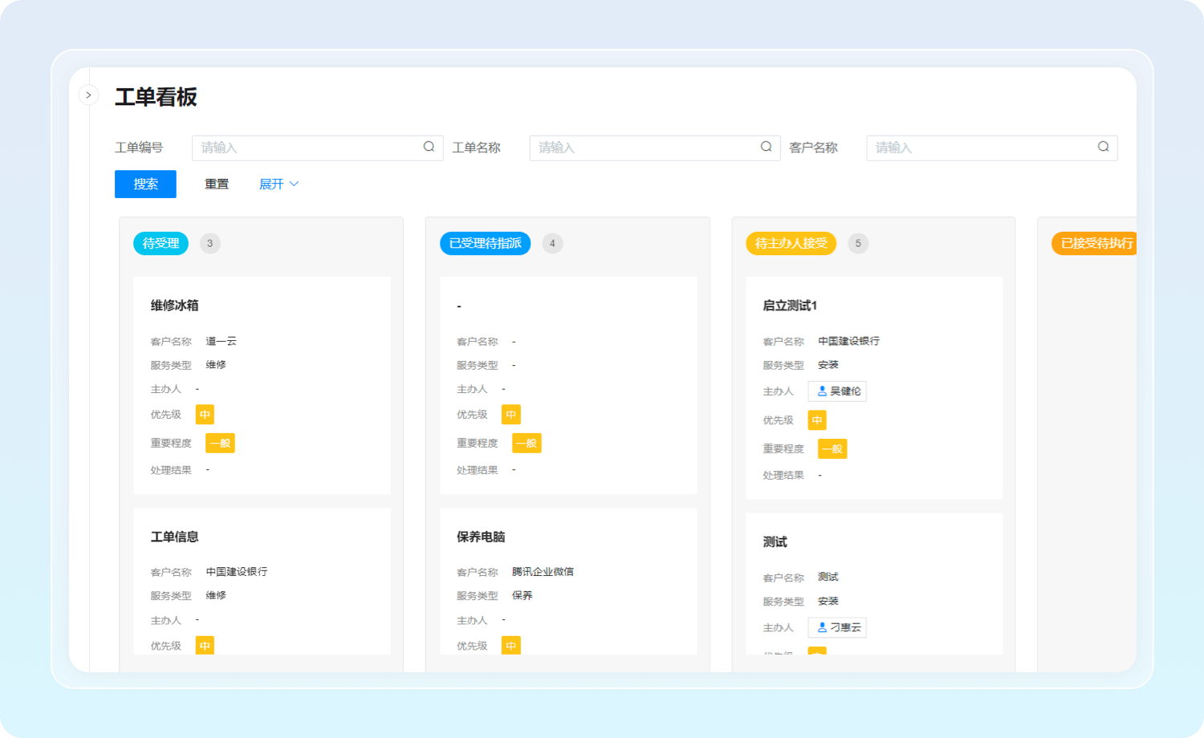Click the 一般 importance badge in 维修冰箱
1204x738 pixels.
coord(220,443)
